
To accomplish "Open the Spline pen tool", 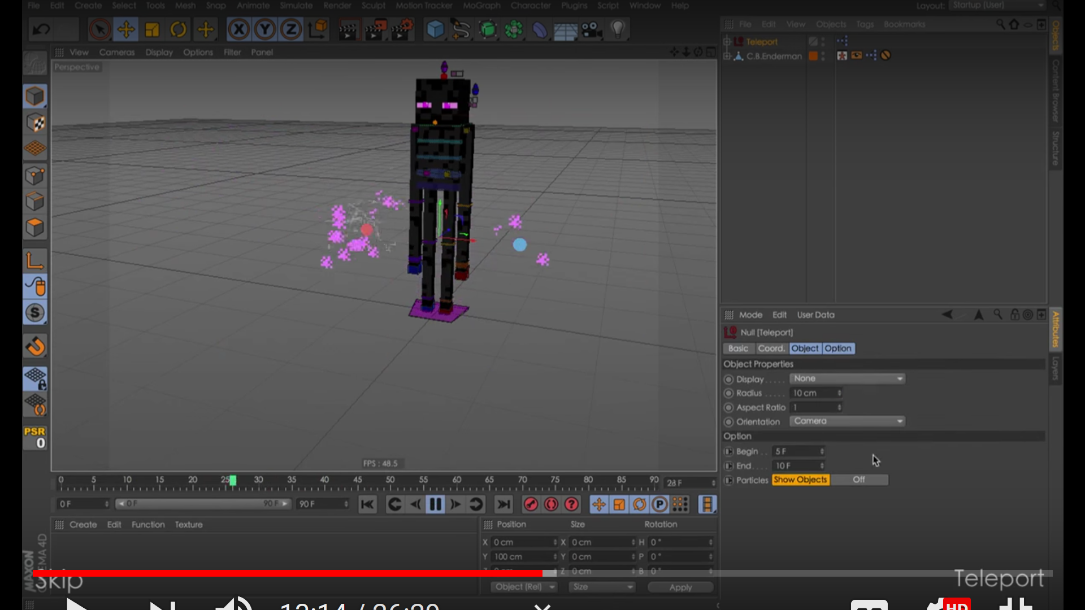I will click(461, 29).
